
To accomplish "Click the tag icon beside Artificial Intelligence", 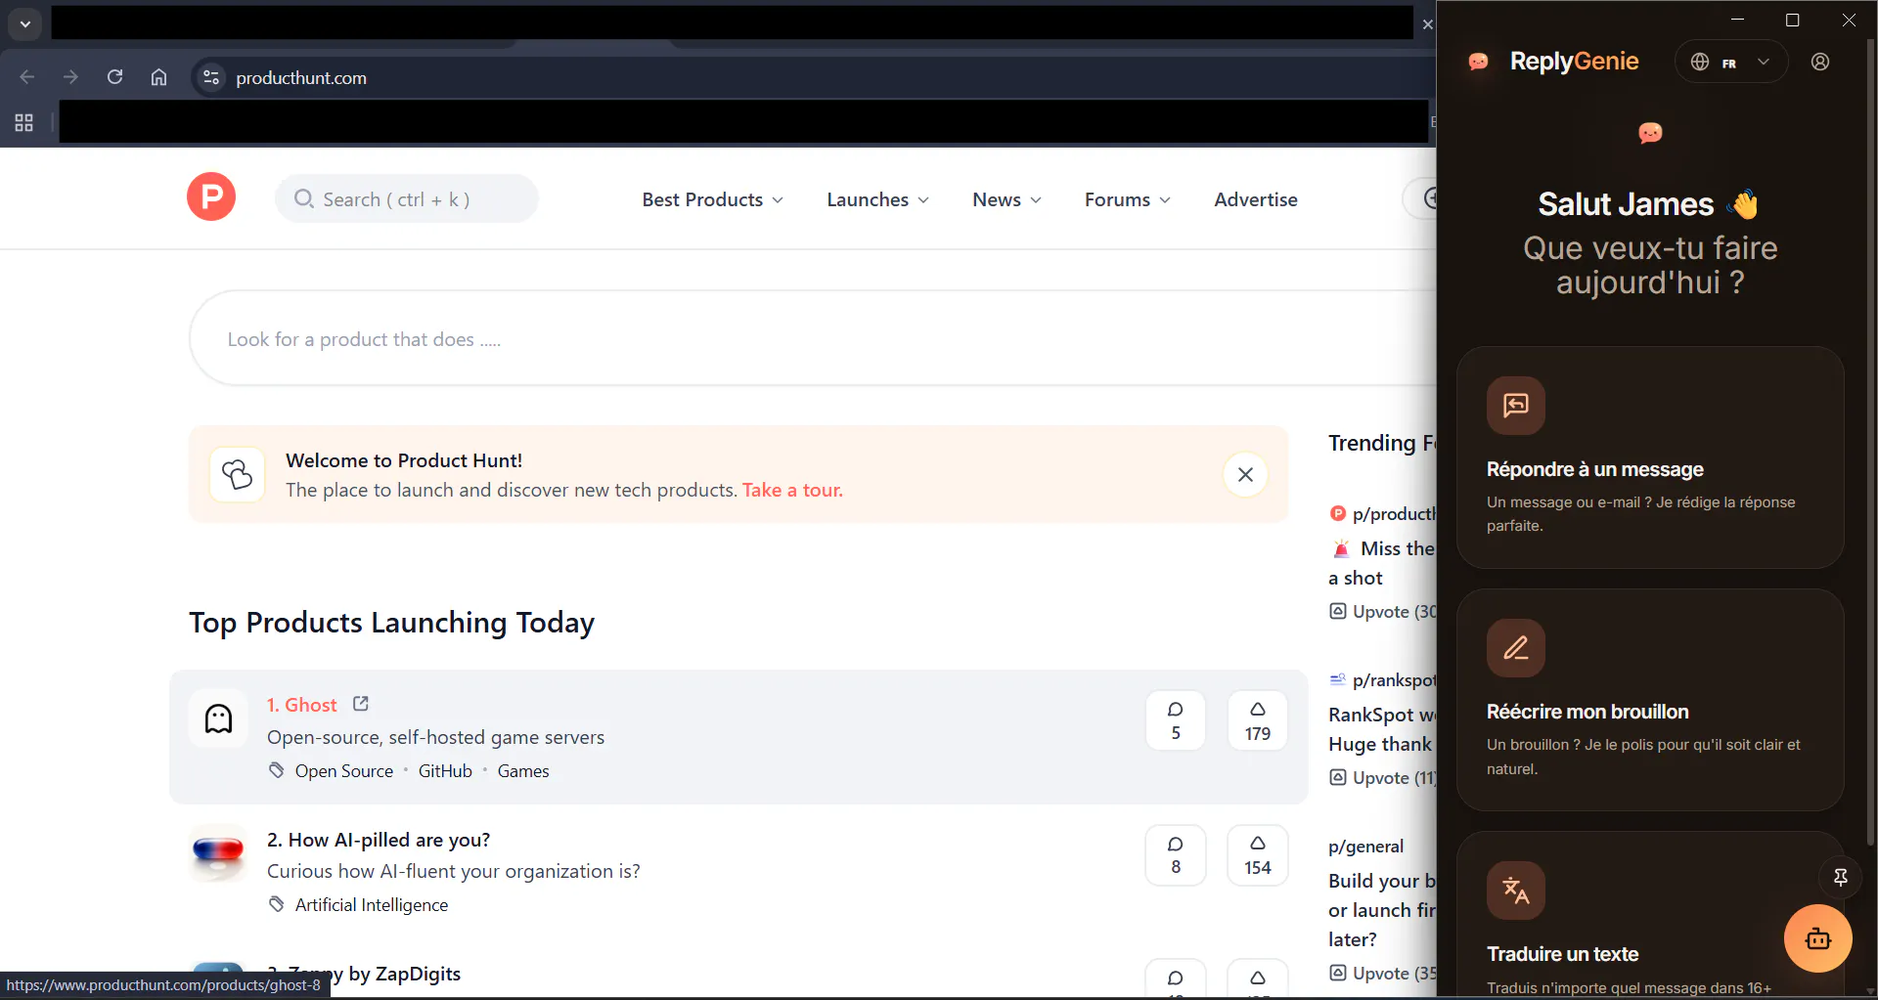I will coord(277,904).
